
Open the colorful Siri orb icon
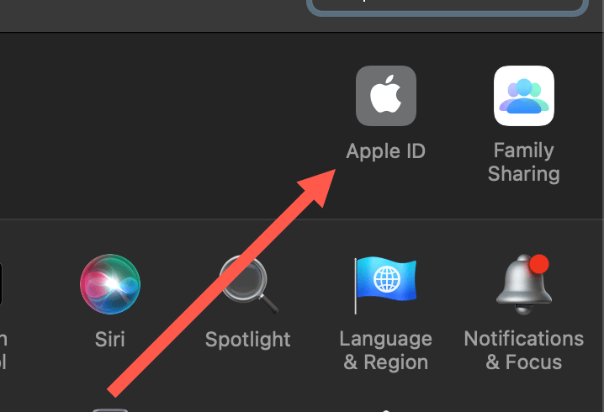click(x=110, y=284)
